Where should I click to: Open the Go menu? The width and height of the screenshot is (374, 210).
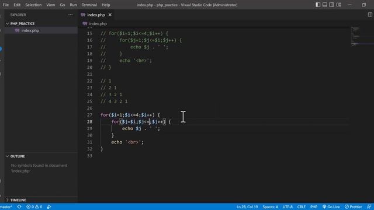tap(63, 5)
